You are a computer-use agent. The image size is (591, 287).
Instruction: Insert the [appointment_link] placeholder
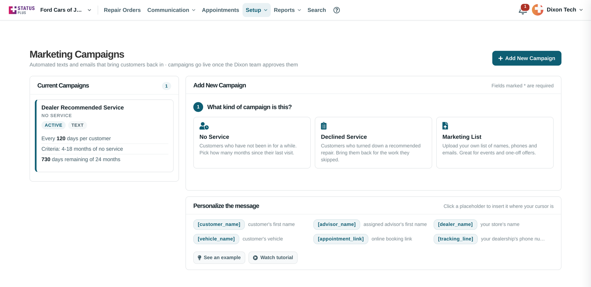(x=341, y=239)
